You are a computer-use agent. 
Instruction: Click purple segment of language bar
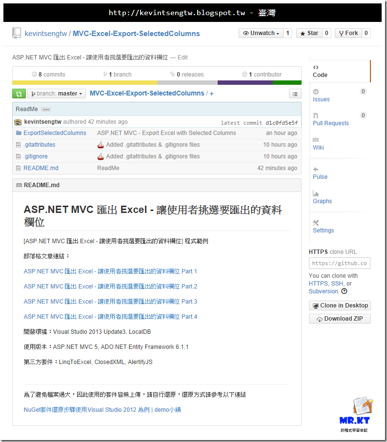point(245,82)
